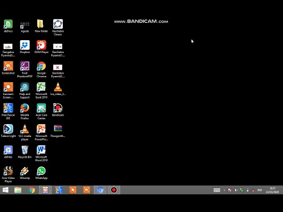Select Help and Support icon
This screenshot has width=283, height=212.
click(25, 91)
